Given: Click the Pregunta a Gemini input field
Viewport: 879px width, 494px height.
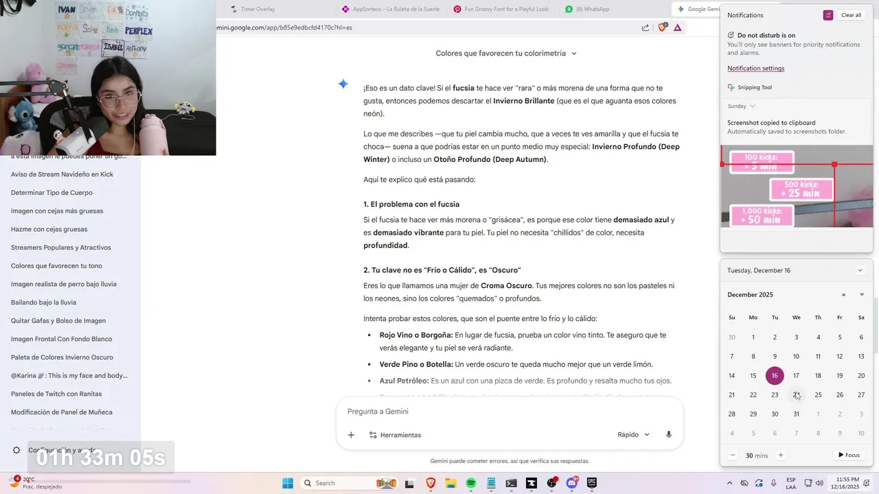Looking at the screenshot, I should tap(510, 412).
